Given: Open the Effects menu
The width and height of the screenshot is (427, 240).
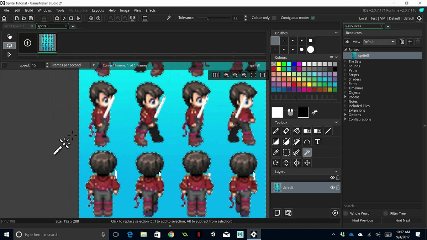Looking at the screenshot, I should pos(151,10).
